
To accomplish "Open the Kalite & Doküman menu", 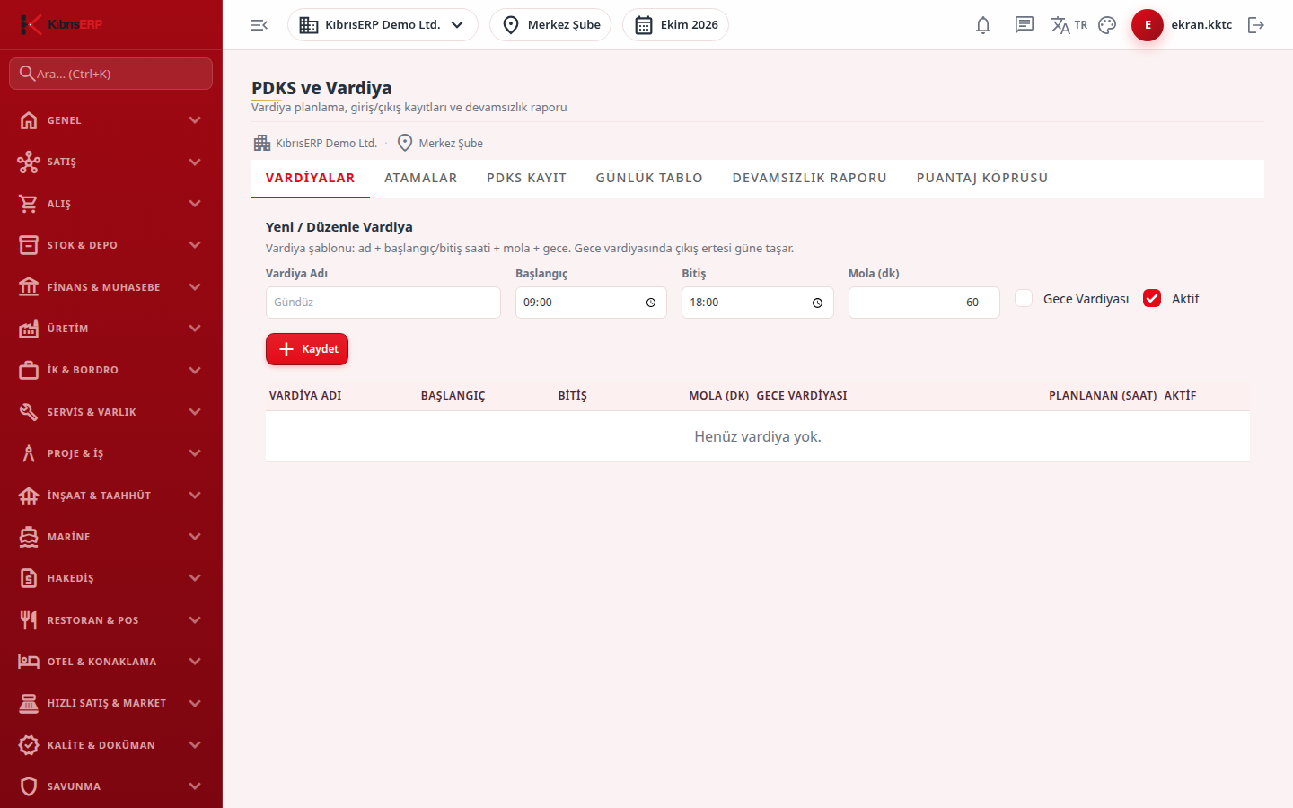I will pyautogui.click(x=111, y=745).
